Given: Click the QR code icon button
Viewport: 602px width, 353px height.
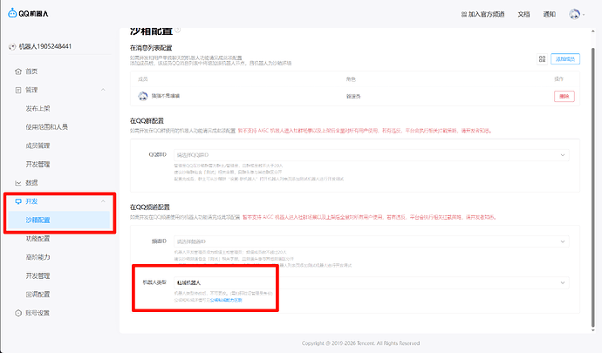Looking at the screenshot, I should click(542, 58).
